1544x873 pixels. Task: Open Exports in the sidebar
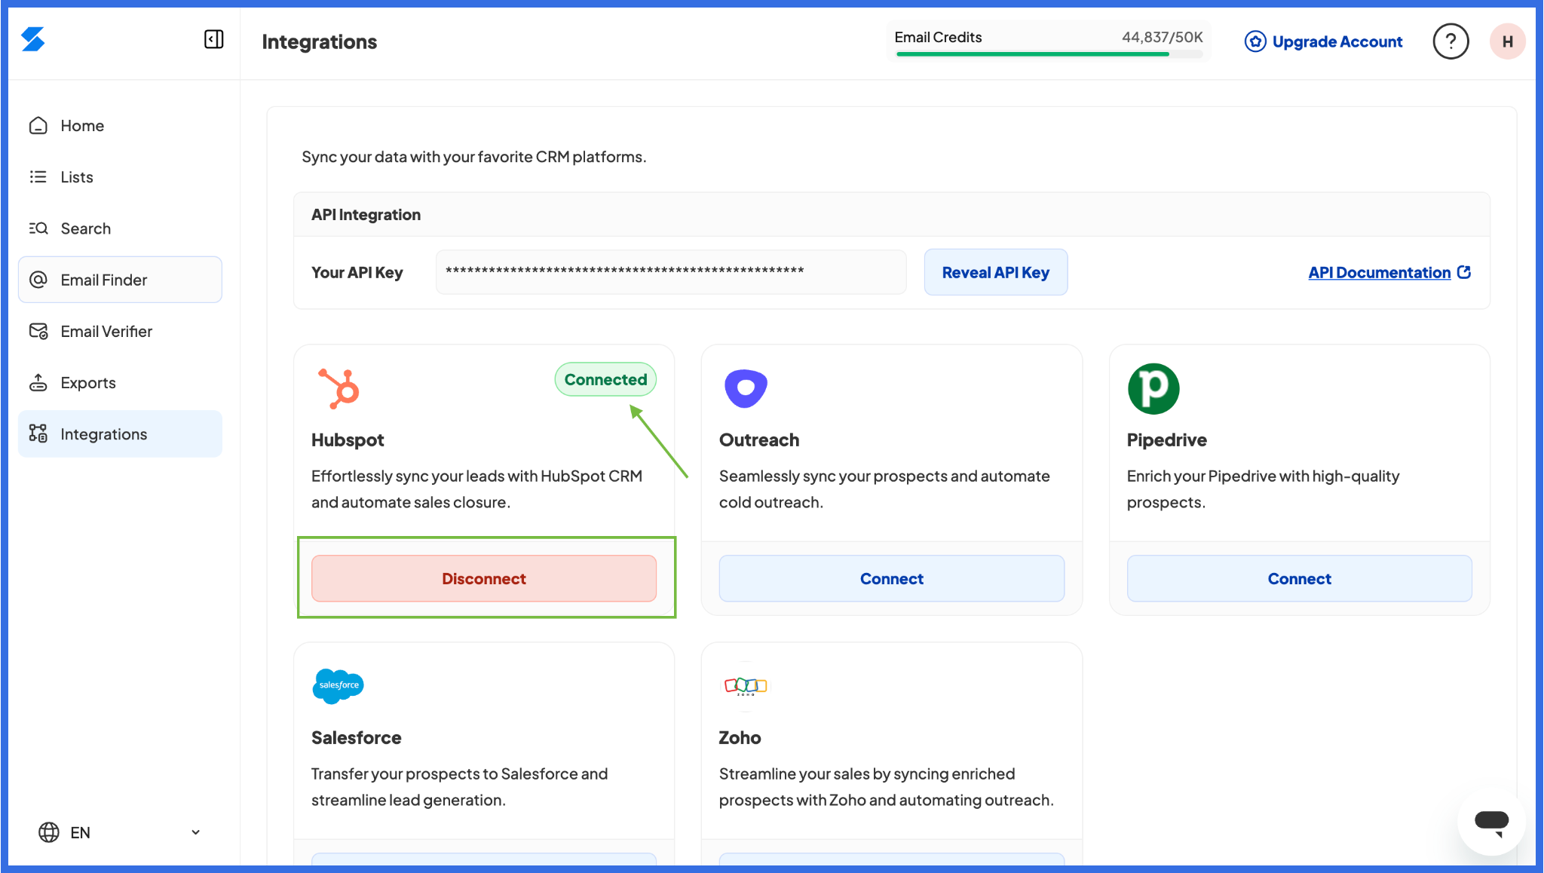point(120,382)
